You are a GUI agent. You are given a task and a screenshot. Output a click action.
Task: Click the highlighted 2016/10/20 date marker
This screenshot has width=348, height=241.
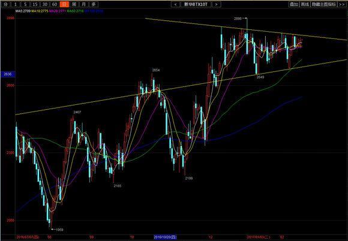click(x=166, y=237)
